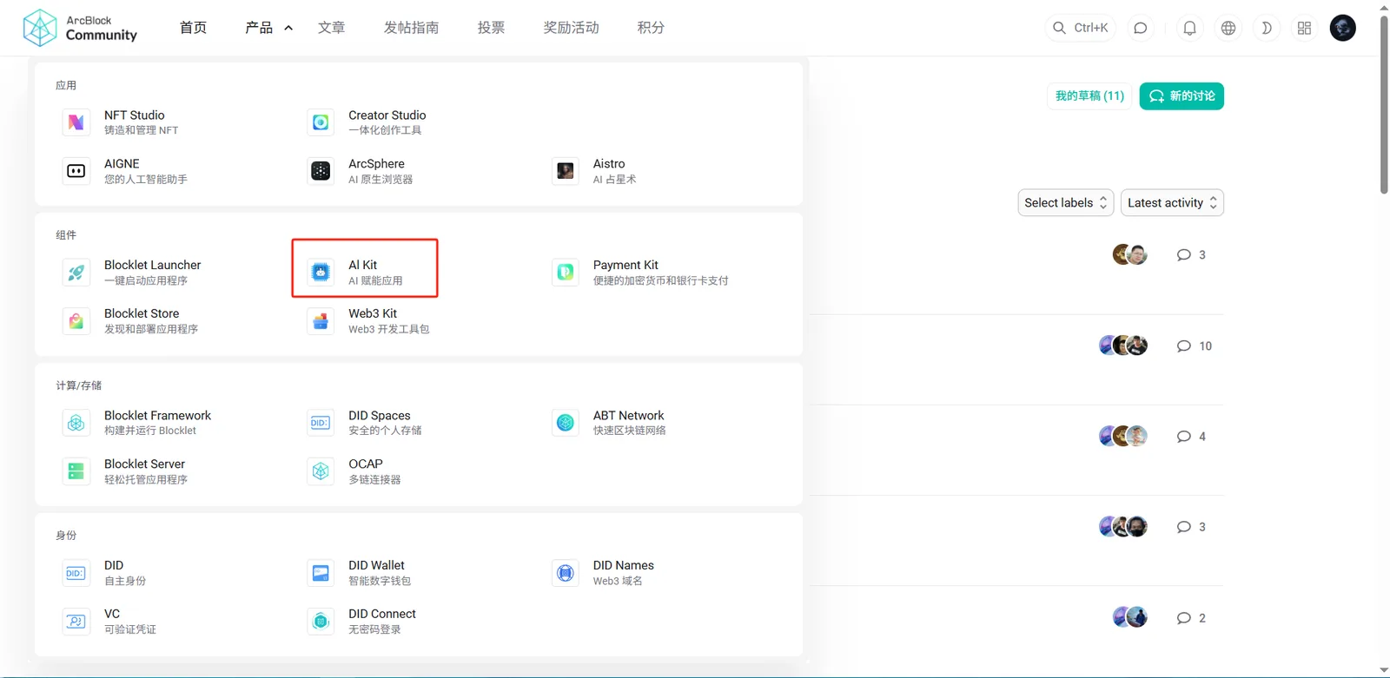Open the apps grid icon

(x=1304, y=28)
